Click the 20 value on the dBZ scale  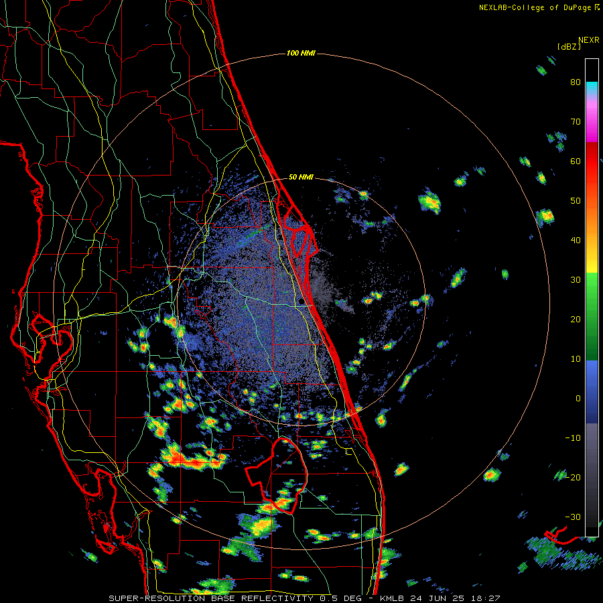[x=576, y=320]
